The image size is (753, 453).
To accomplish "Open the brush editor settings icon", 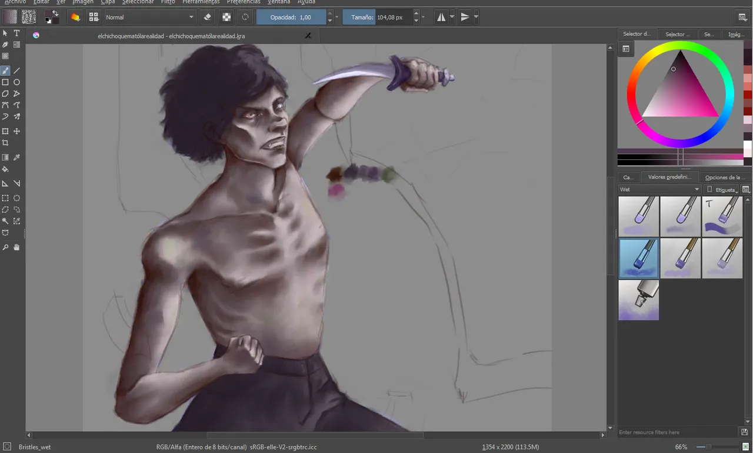I will [75, 17].
